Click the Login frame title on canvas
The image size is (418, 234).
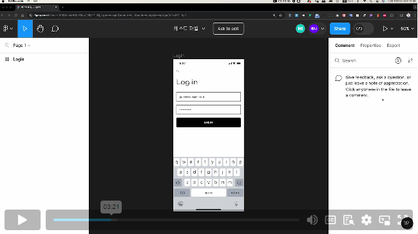[x=178, y=56]
